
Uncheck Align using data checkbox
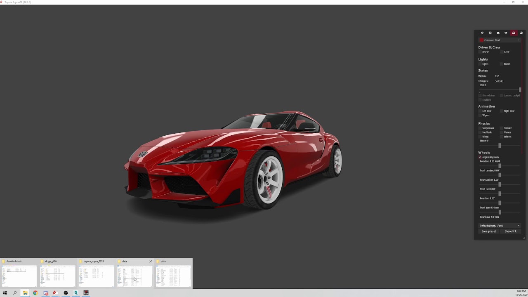pos(480,157)
